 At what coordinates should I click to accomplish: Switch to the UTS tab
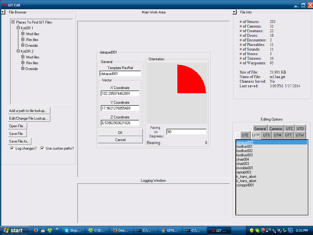coord(266,135)
